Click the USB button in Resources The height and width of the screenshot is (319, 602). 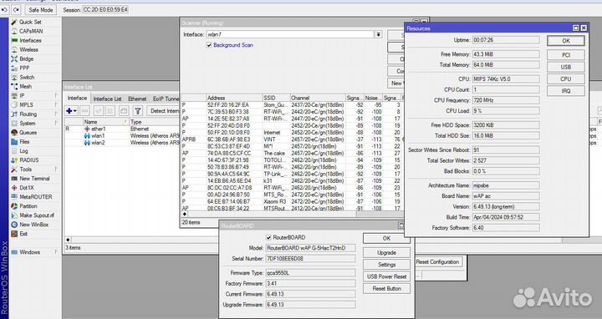(566, 67)
